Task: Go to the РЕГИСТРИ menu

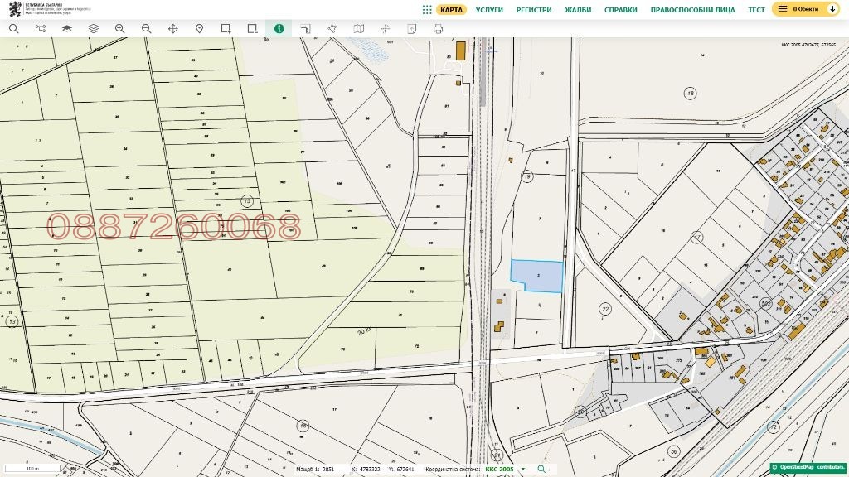Action: click(x=534, y=10)
